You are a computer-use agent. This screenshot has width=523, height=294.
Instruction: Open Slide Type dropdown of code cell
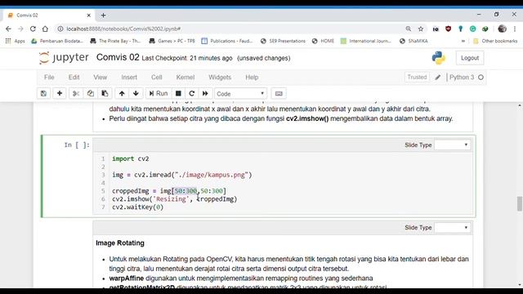(x=452, y=145)
